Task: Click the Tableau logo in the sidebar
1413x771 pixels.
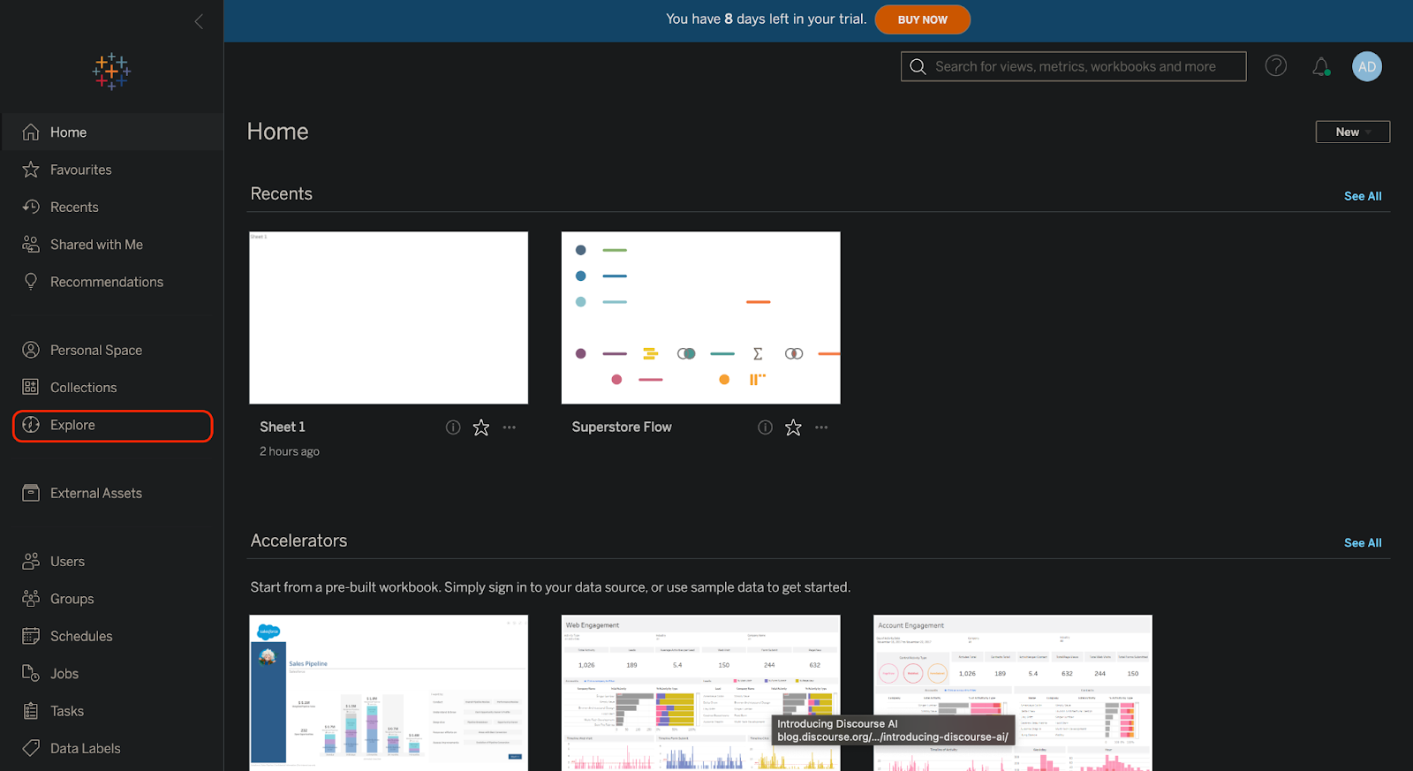Action: (x=111, y=72)
